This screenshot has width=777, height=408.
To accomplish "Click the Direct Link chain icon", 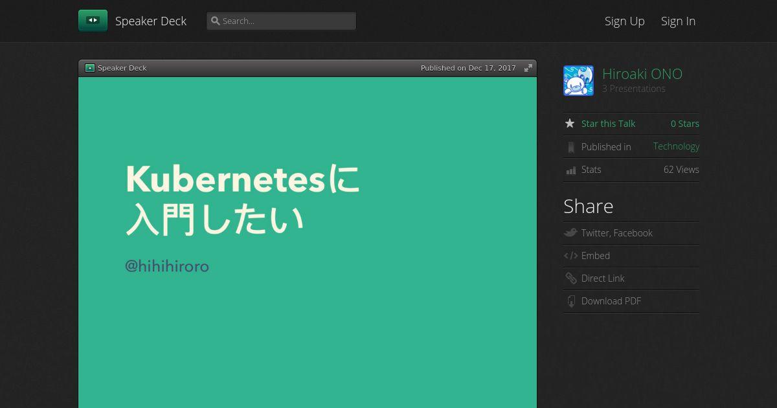I will point(570,278).
